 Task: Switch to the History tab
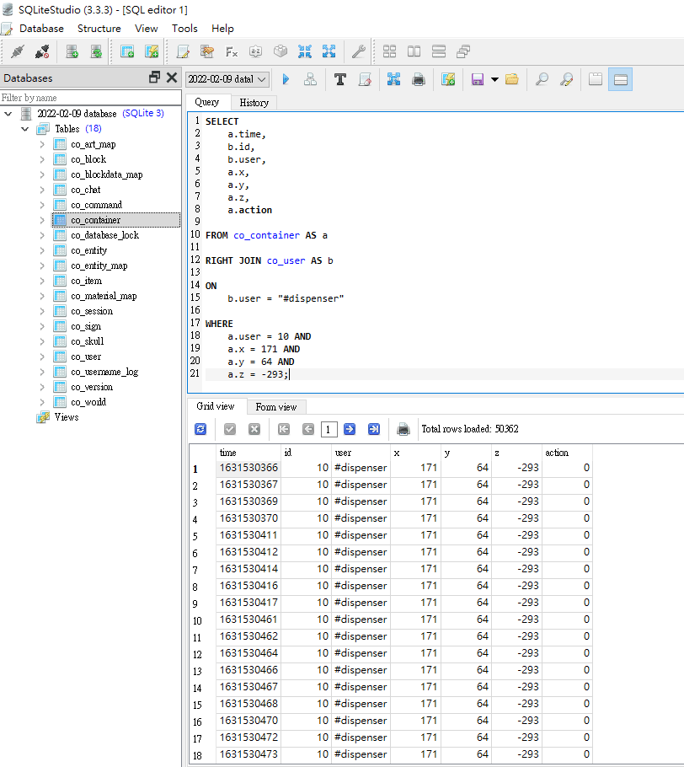click(254, 103)
